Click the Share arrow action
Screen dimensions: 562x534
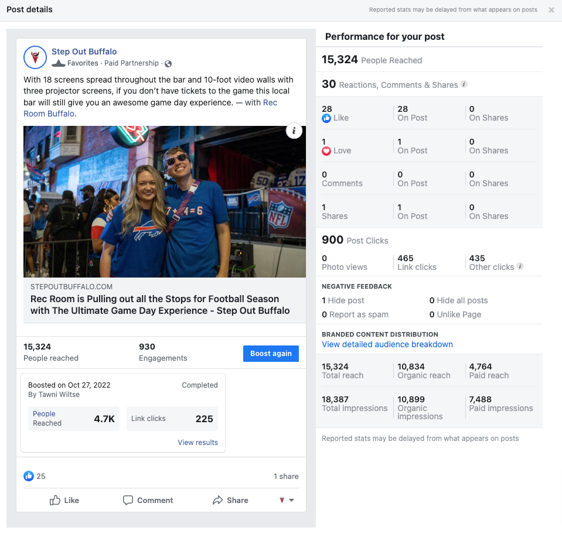[x=230, y=500]
